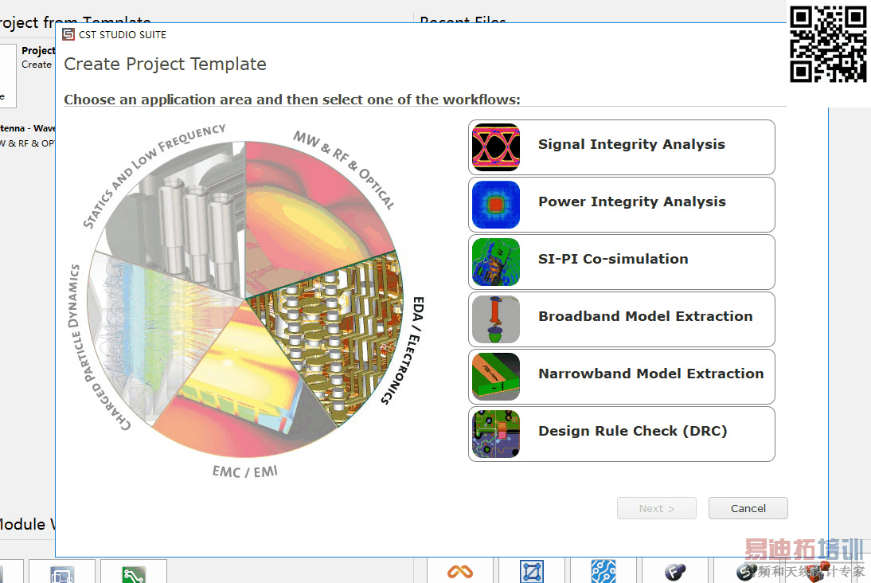Choose Narrowband Model Extraction workflow
The width and height of the screenshot is (871, 583).
pyautogui.click(x=621, y=376)
